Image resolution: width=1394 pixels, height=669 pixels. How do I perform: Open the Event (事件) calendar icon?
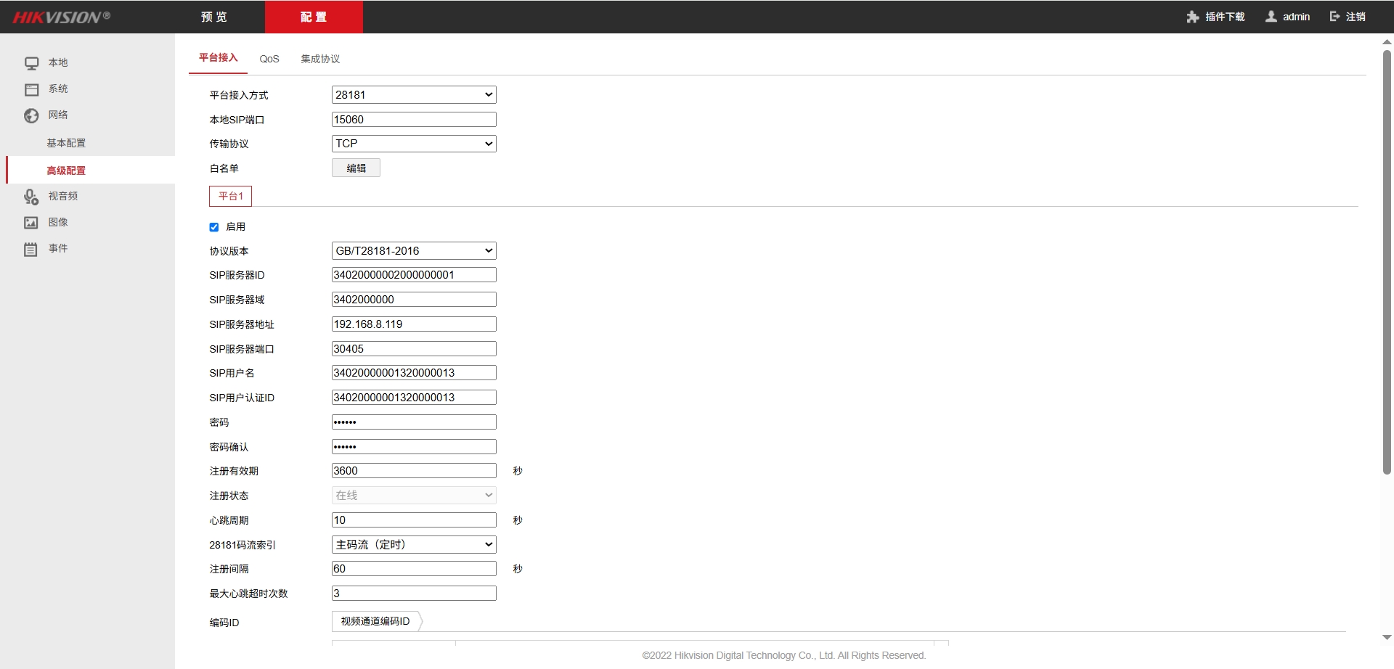tap(30, 250)
